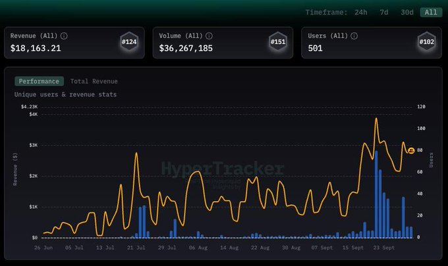448x266 pixels.
Task: Switch to the Total Revenue tab
Action: click(x=94, y=81)
